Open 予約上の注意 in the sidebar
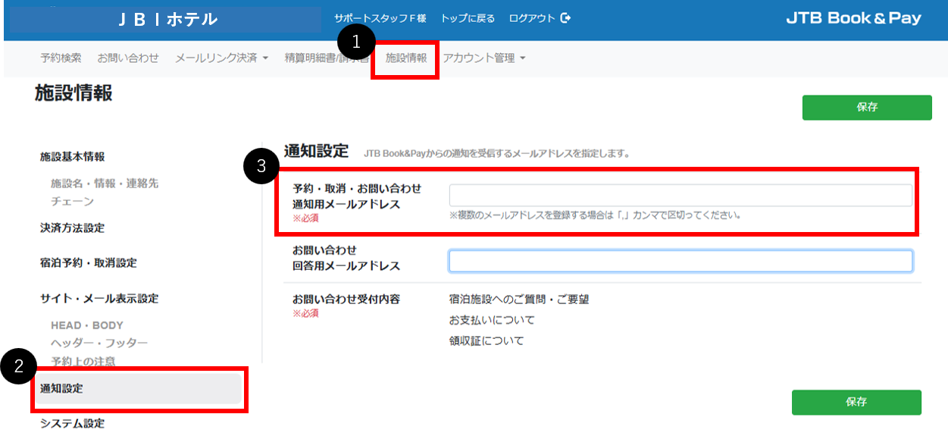Image resolution: width=948 pixels, height=436 pixels. pyautogui.click(x=83, y=362)
